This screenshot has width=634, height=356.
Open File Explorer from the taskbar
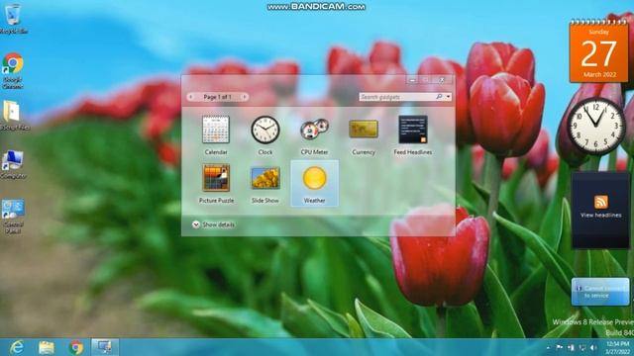click(x=47, y=347)
